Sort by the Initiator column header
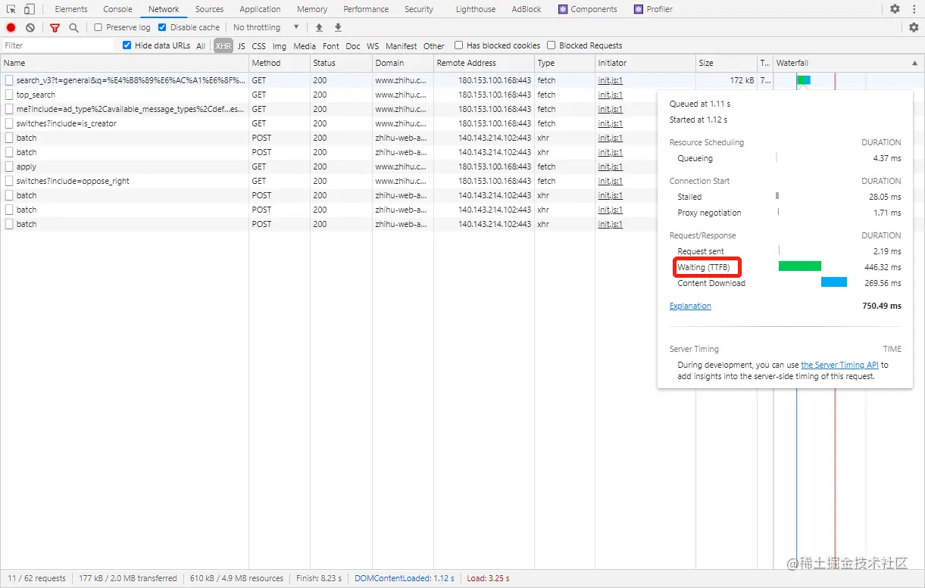Screen dimensions: 925x588 click(645, 64)
